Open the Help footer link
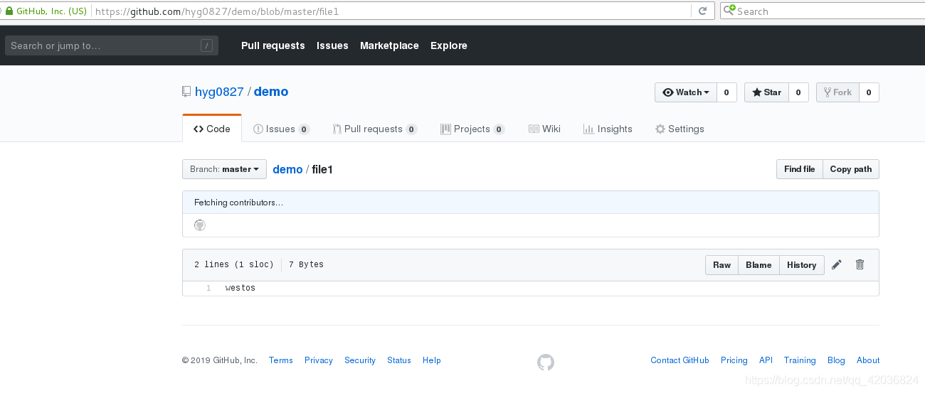Image resolution: width=925 pixels, height=393 pixels. click(432, 360)
